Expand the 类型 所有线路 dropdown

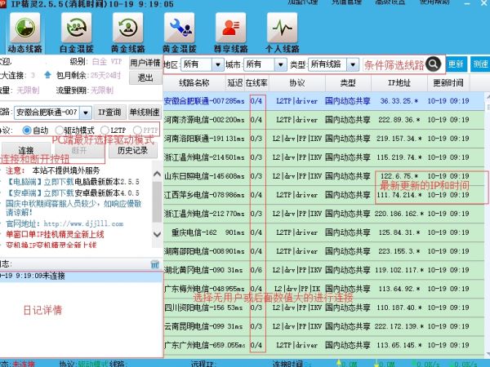point(353,65)
